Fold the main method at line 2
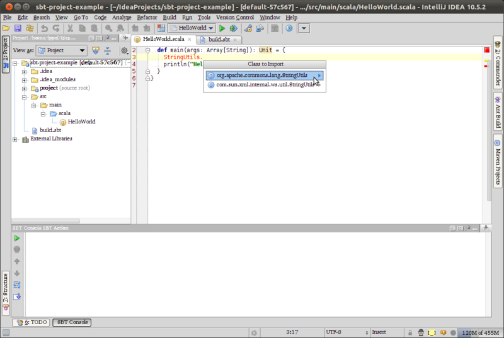Screen dimensions: 504x338 click(147, 50)
